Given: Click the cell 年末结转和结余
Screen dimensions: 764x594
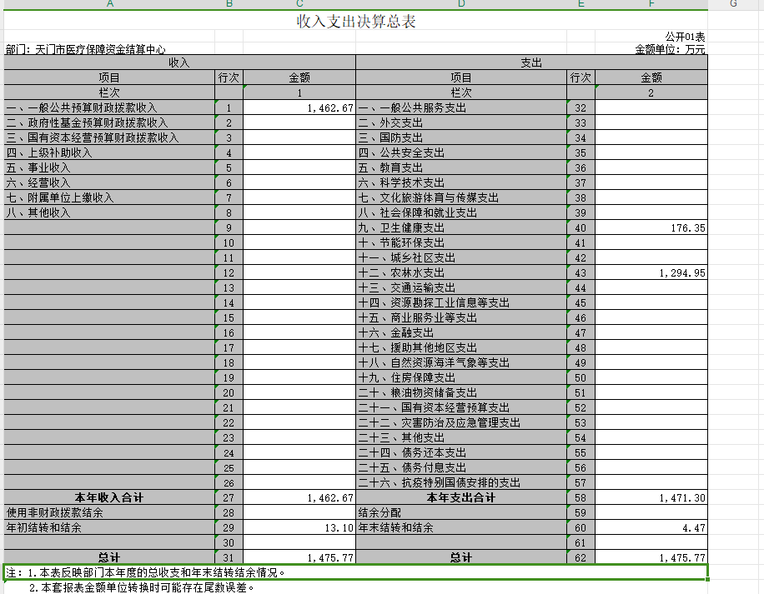Looking at the screenshot, I should 461,528.
